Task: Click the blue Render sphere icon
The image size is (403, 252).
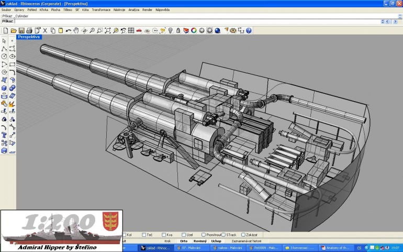Action: (217, 30)
